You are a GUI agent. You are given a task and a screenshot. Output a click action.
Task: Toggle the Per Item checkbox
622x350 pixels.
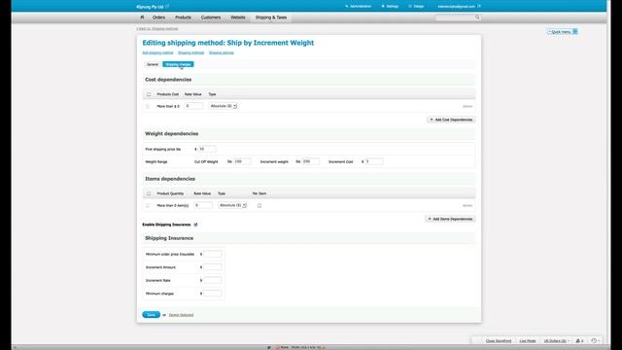tap(259, 205)
